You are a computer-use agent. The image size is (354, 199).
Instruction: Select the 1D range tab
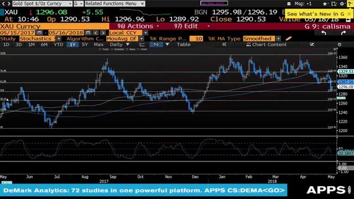(x=6, y=44)
